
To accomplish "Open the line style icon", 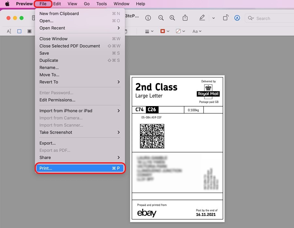I will point(147,31).
